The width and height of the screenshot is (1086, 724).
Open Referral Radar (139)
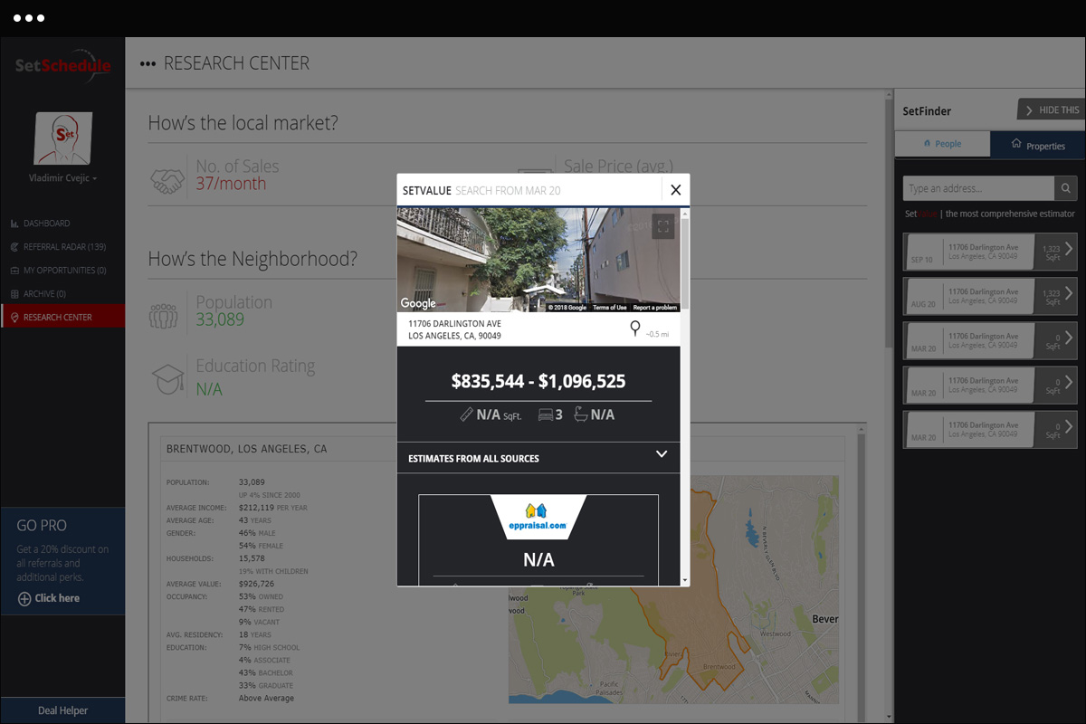(x=62, y=247)
